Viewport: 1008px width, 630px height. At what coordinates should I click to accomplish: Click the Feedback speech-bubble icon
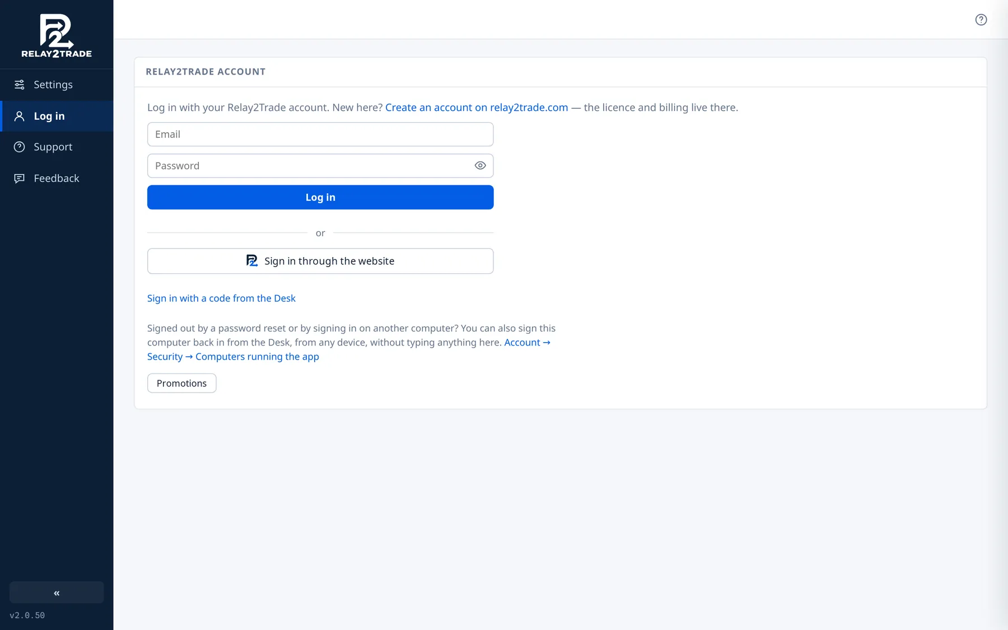pos(20,178)
